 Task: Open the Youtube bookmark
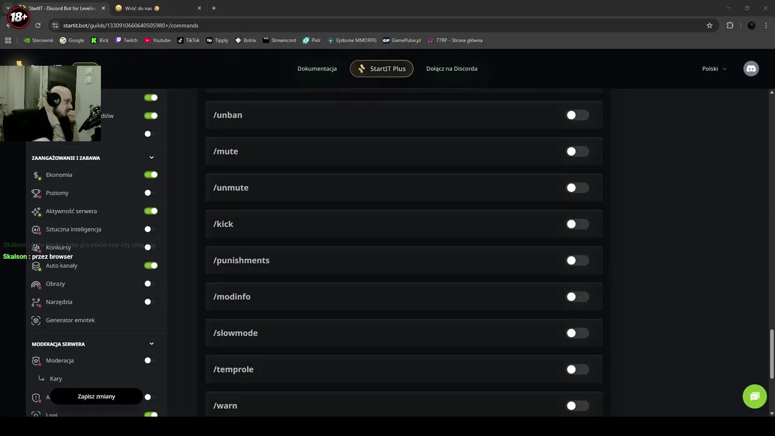(x=157, y=41)
